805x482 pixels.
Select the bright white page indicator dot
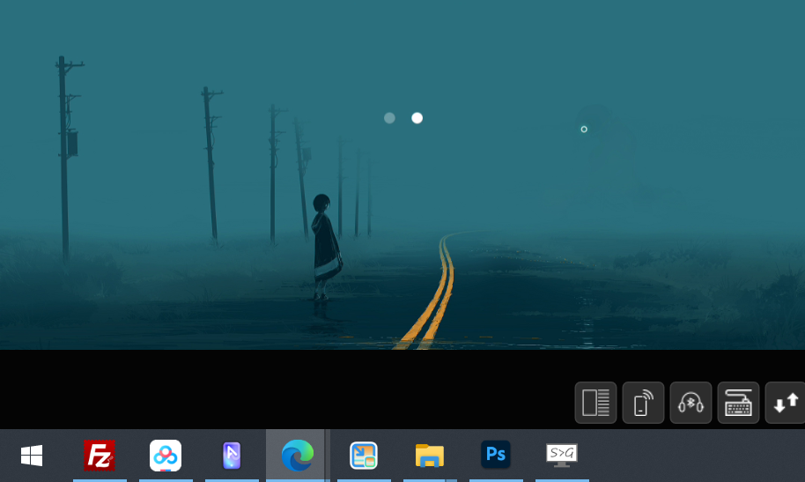pyautogui.click(x=417, y=118)
